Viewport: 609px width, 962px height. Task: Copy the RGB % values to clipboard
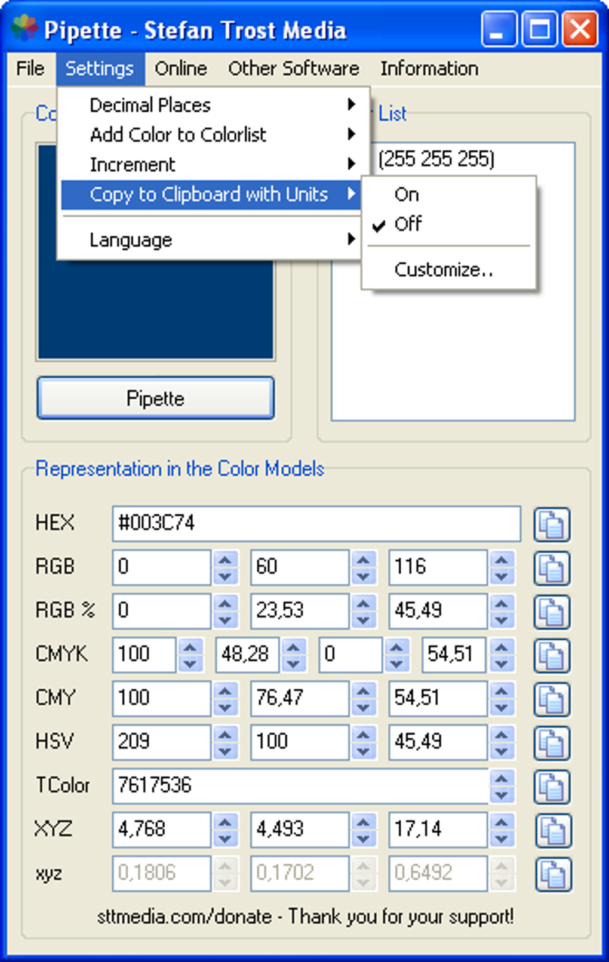click(x=551, y=612)
